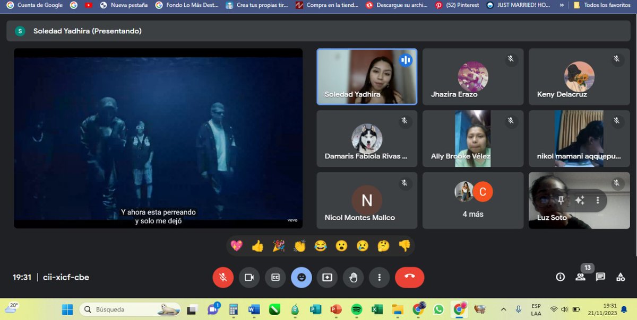The width and height of the screenshot is (637, 320).
Task: Show hidden system tray icons chevron
Action: 503,309
